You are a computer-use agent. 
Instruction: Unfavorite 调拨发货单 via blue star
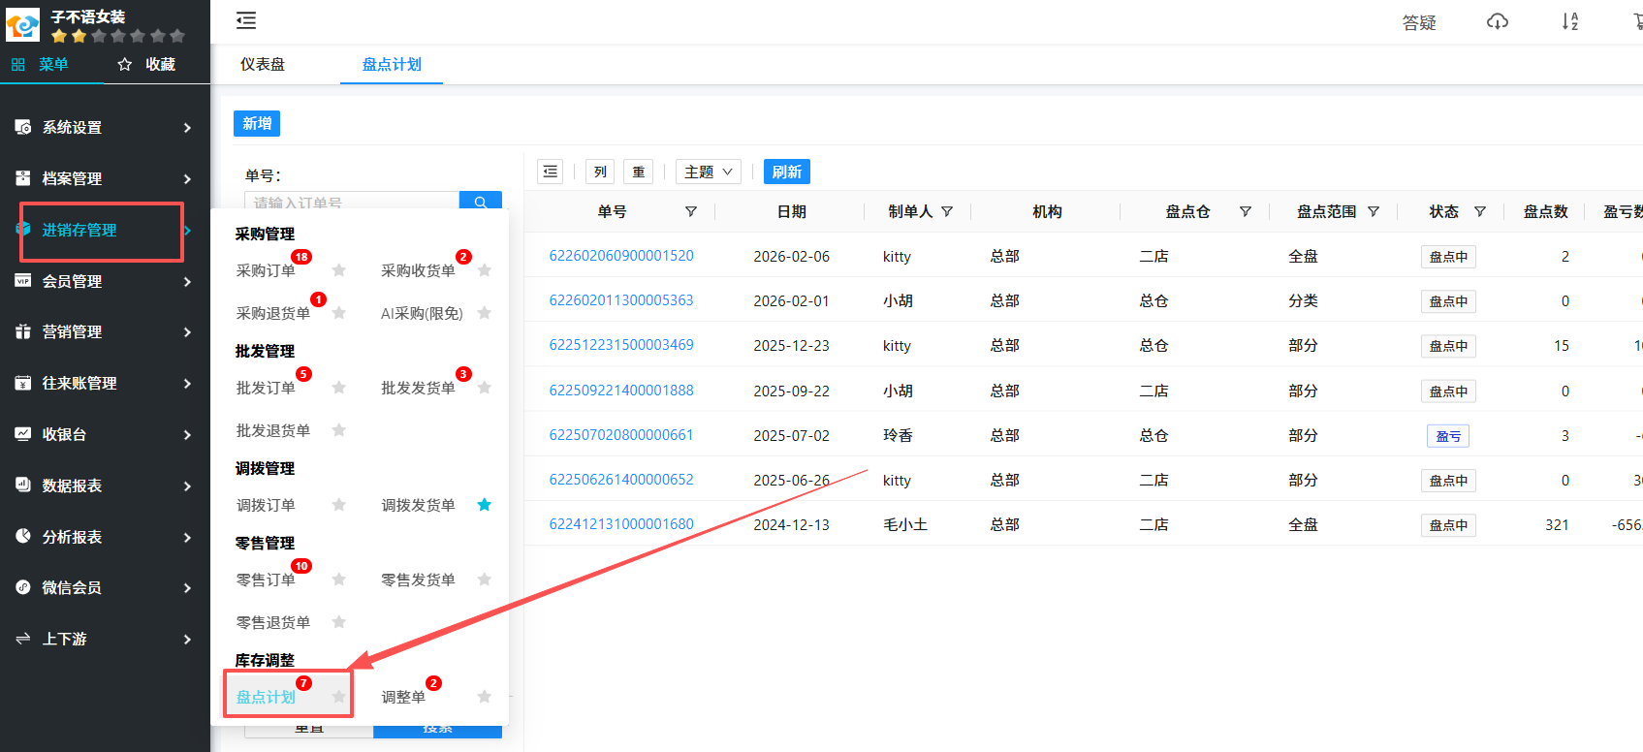point(485,505)
